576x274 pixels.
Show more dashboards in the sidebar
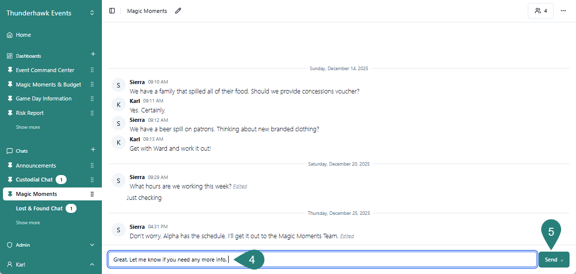click(x=28, y=127)
